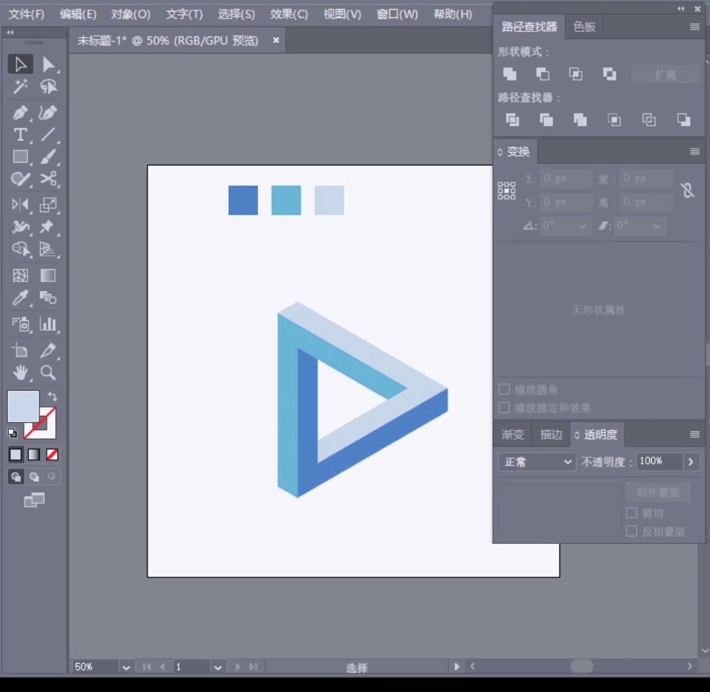
Task: Select the Shape Builder tool
Action: (21, 249)
